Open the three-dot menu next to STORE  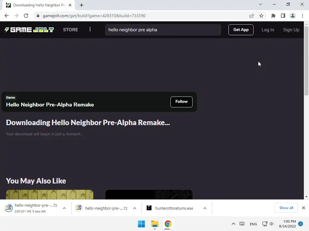(90, 29)
